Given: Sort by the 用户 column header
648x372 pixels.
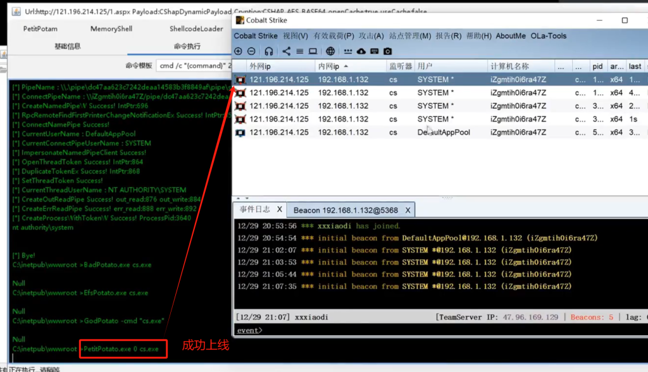Looking at the screenshot, I should 451,66.
